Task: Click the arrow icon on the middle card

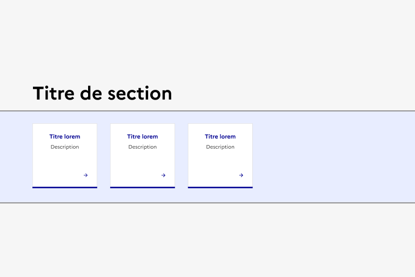Action: point(164,175)
